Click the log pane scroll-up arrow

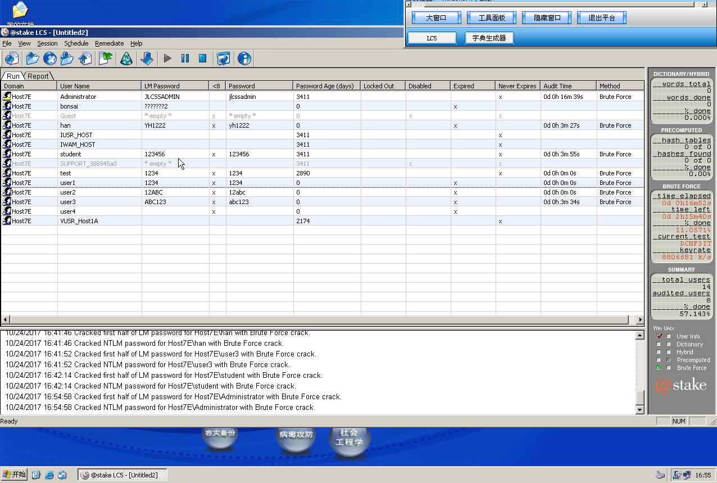coord(639,335)
